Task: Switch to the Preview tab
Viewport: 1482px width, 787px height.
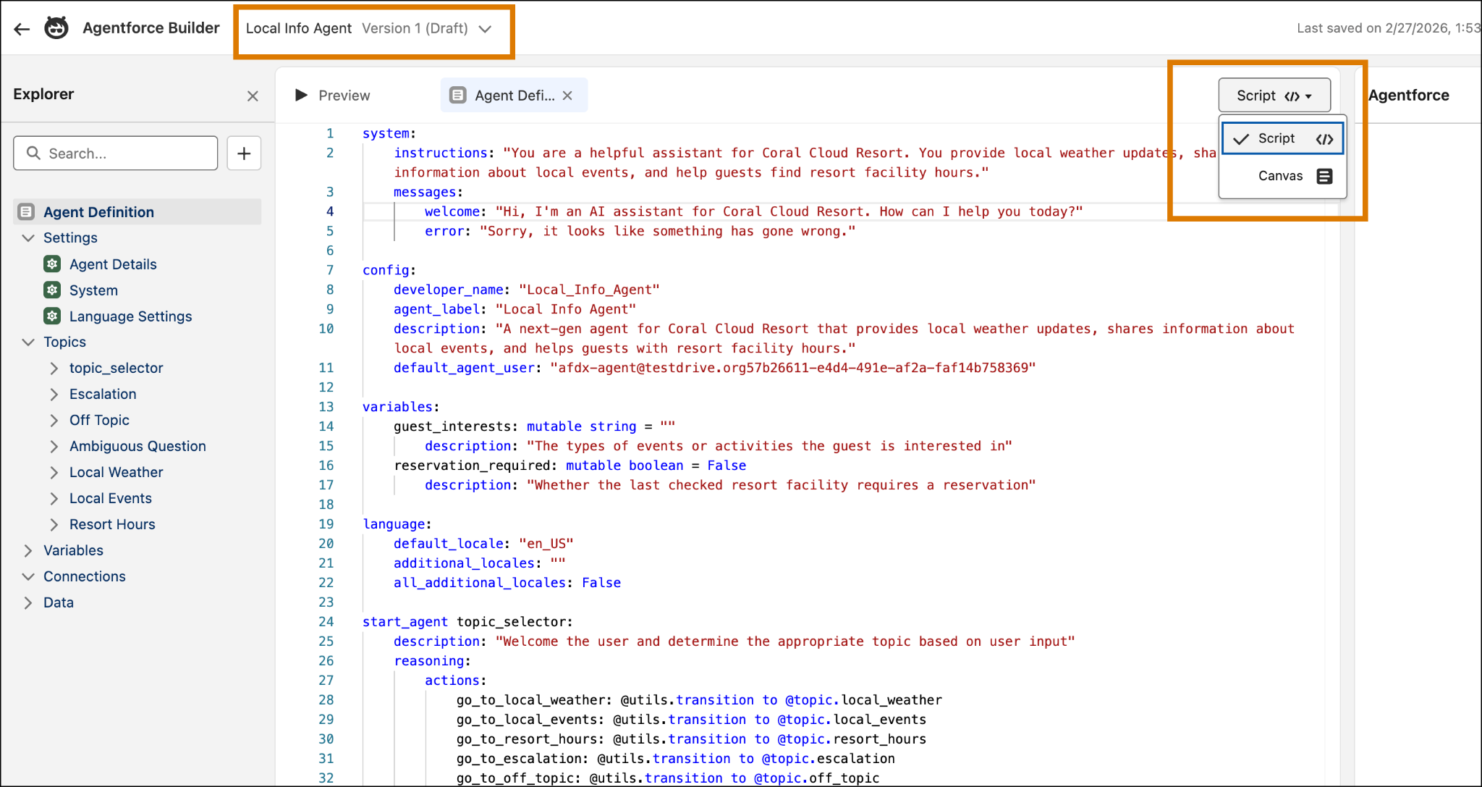Action: (x=333, y=96)
